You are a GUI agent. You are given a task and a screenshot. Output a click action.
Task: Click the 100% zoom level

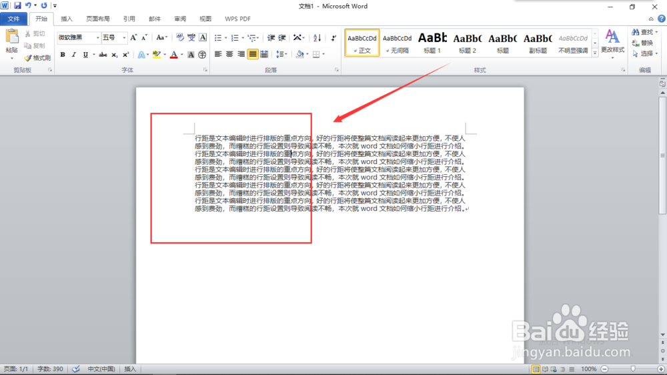[x=589, y=369]
